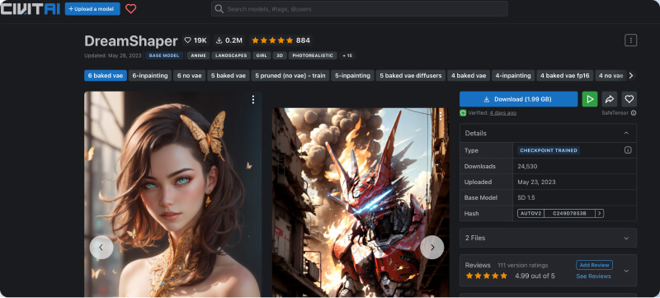This screenshot has height=298, width=660.
Task: Open the red robot explosion image
Action: pyautogui.click(x=361, y=203)
